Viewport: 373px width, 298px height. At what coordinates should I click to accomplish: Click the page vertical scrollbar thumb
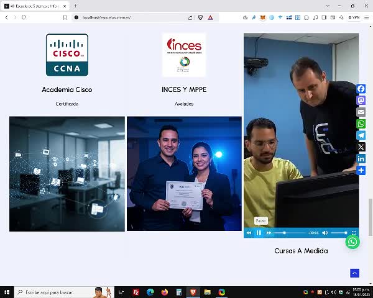coord(370,217)
